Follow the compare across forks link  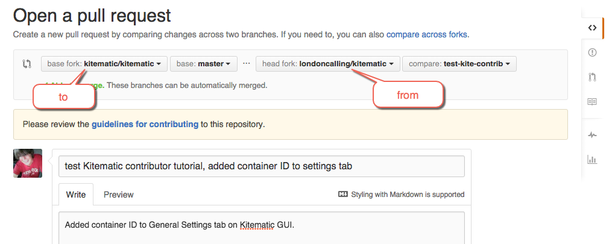(426, 34)
